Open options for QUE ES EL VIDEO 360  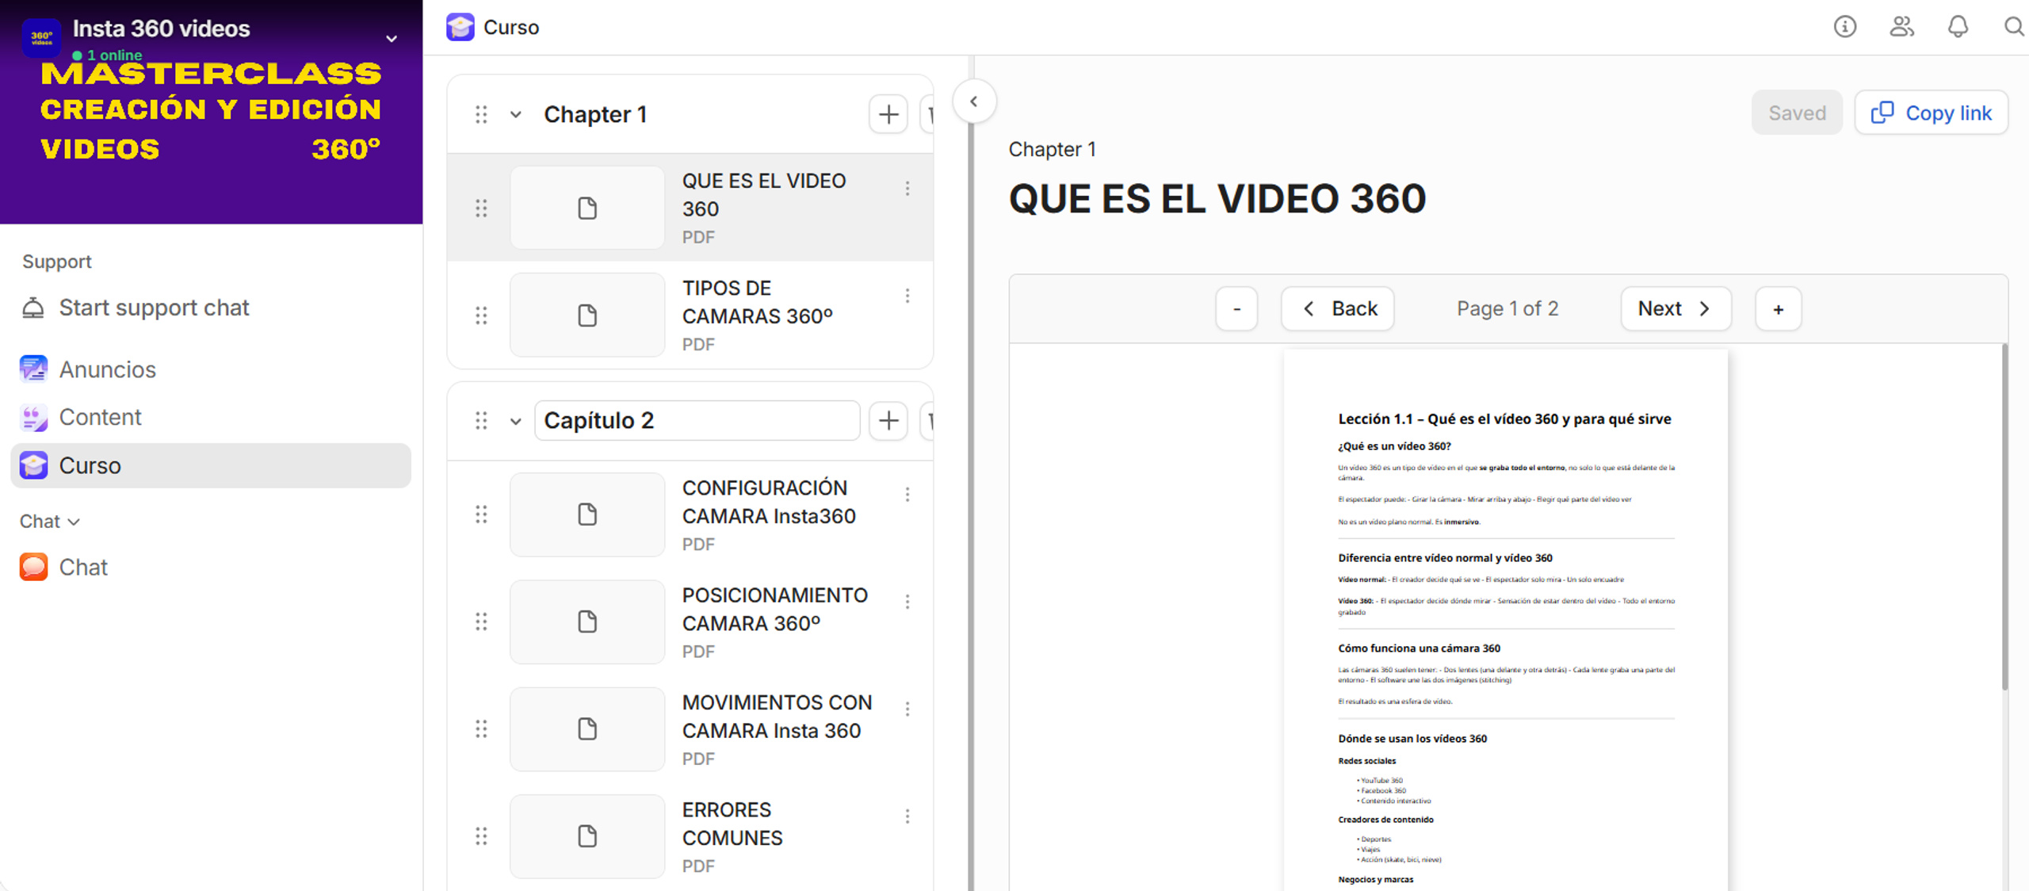pyautogui.click(x=908, y=188)
